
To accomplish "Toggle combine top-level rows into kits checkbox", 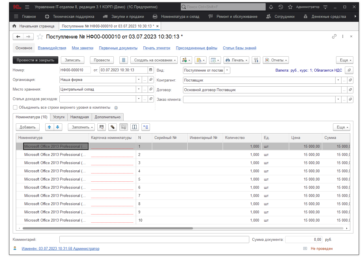I will (x=15, y=108).
